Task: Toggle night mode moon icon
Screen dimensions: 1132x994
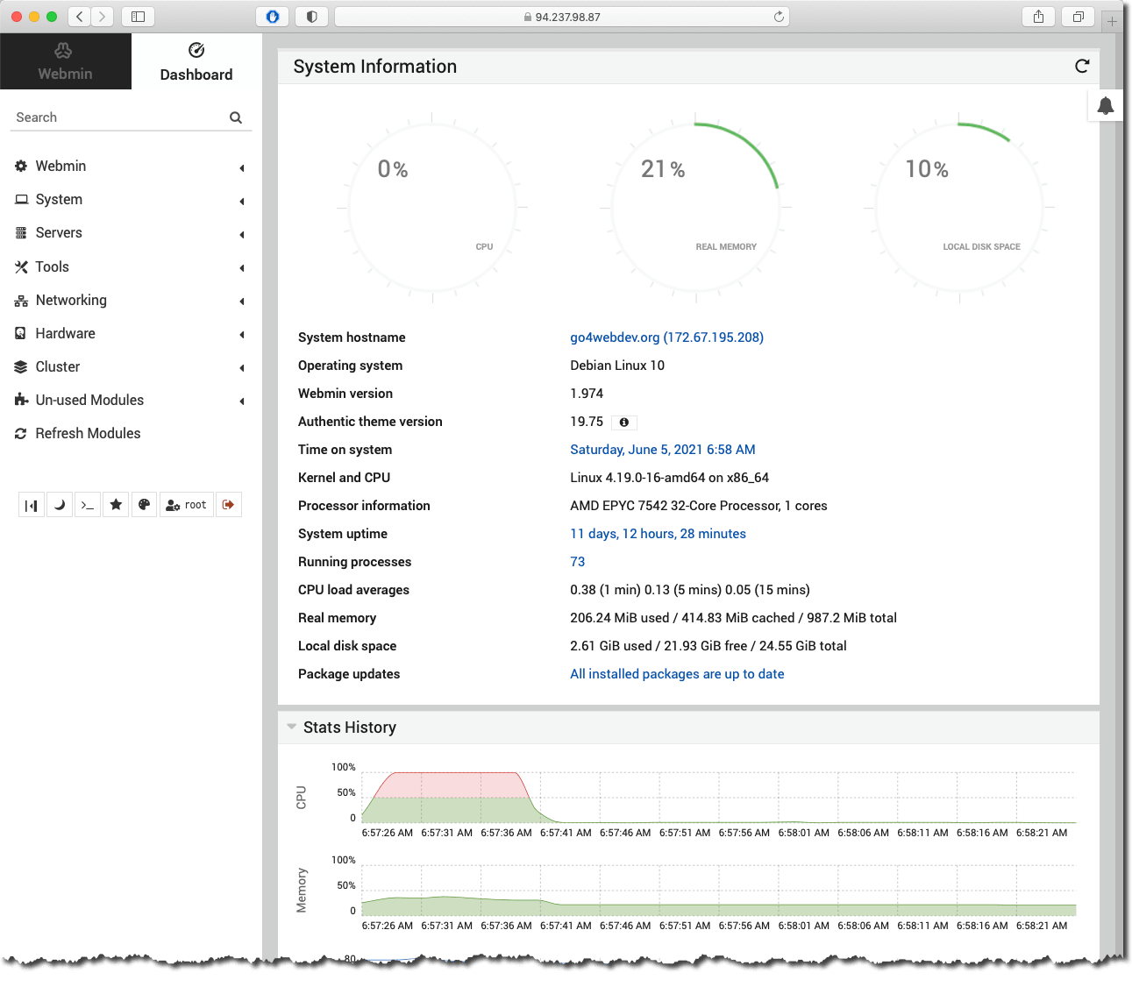Action: point(60,505)
